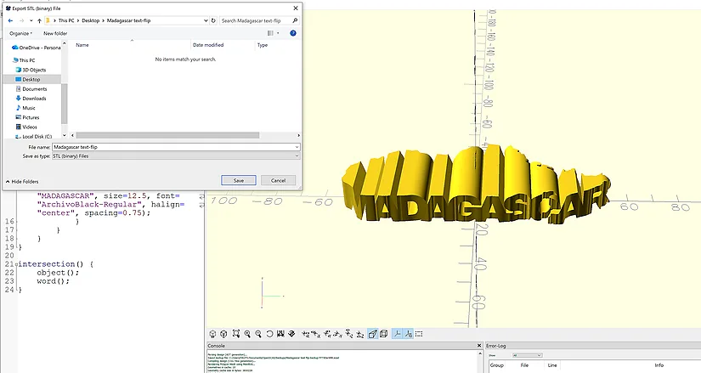The height and width of the screenshot is (373, 701).
Task: Click the View All icon
Action: tap(236, 334)
